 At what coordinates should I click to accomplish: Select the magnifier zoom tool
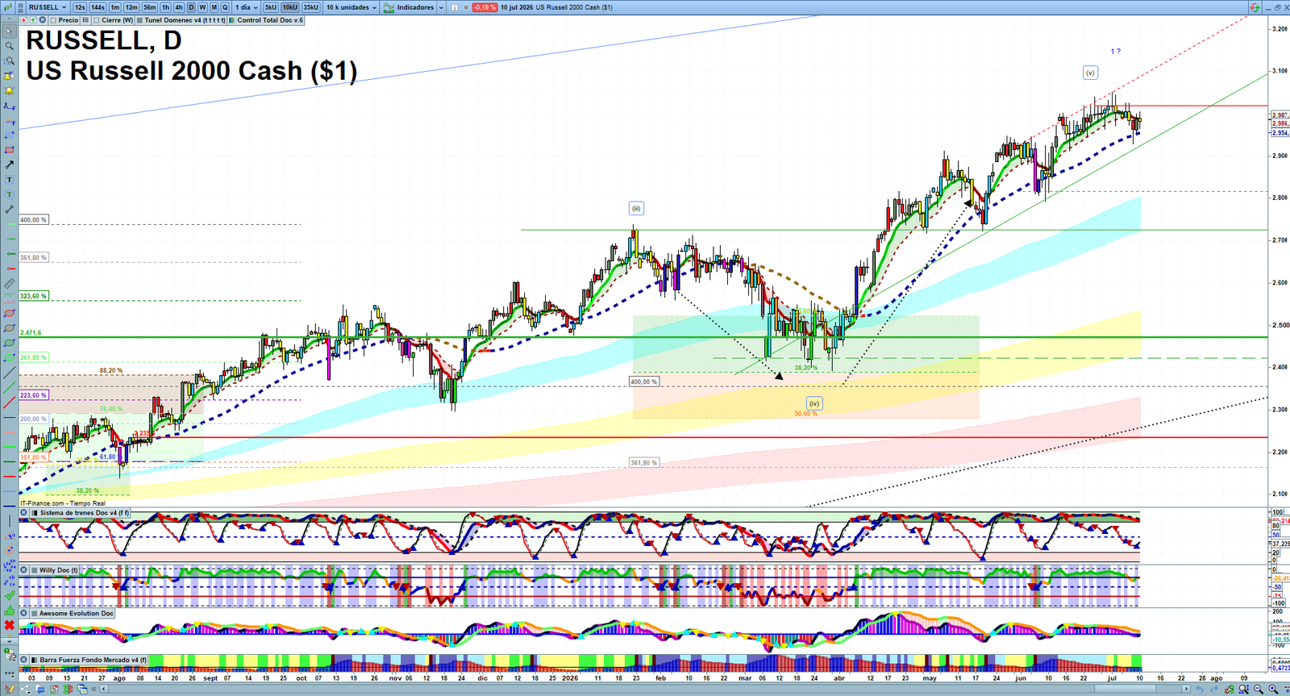coord(9,46)
